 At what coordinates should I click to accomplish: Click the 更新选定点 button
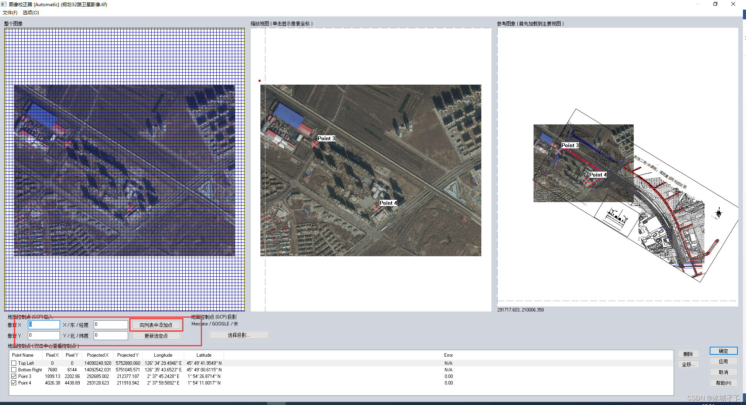click(156, 335)
